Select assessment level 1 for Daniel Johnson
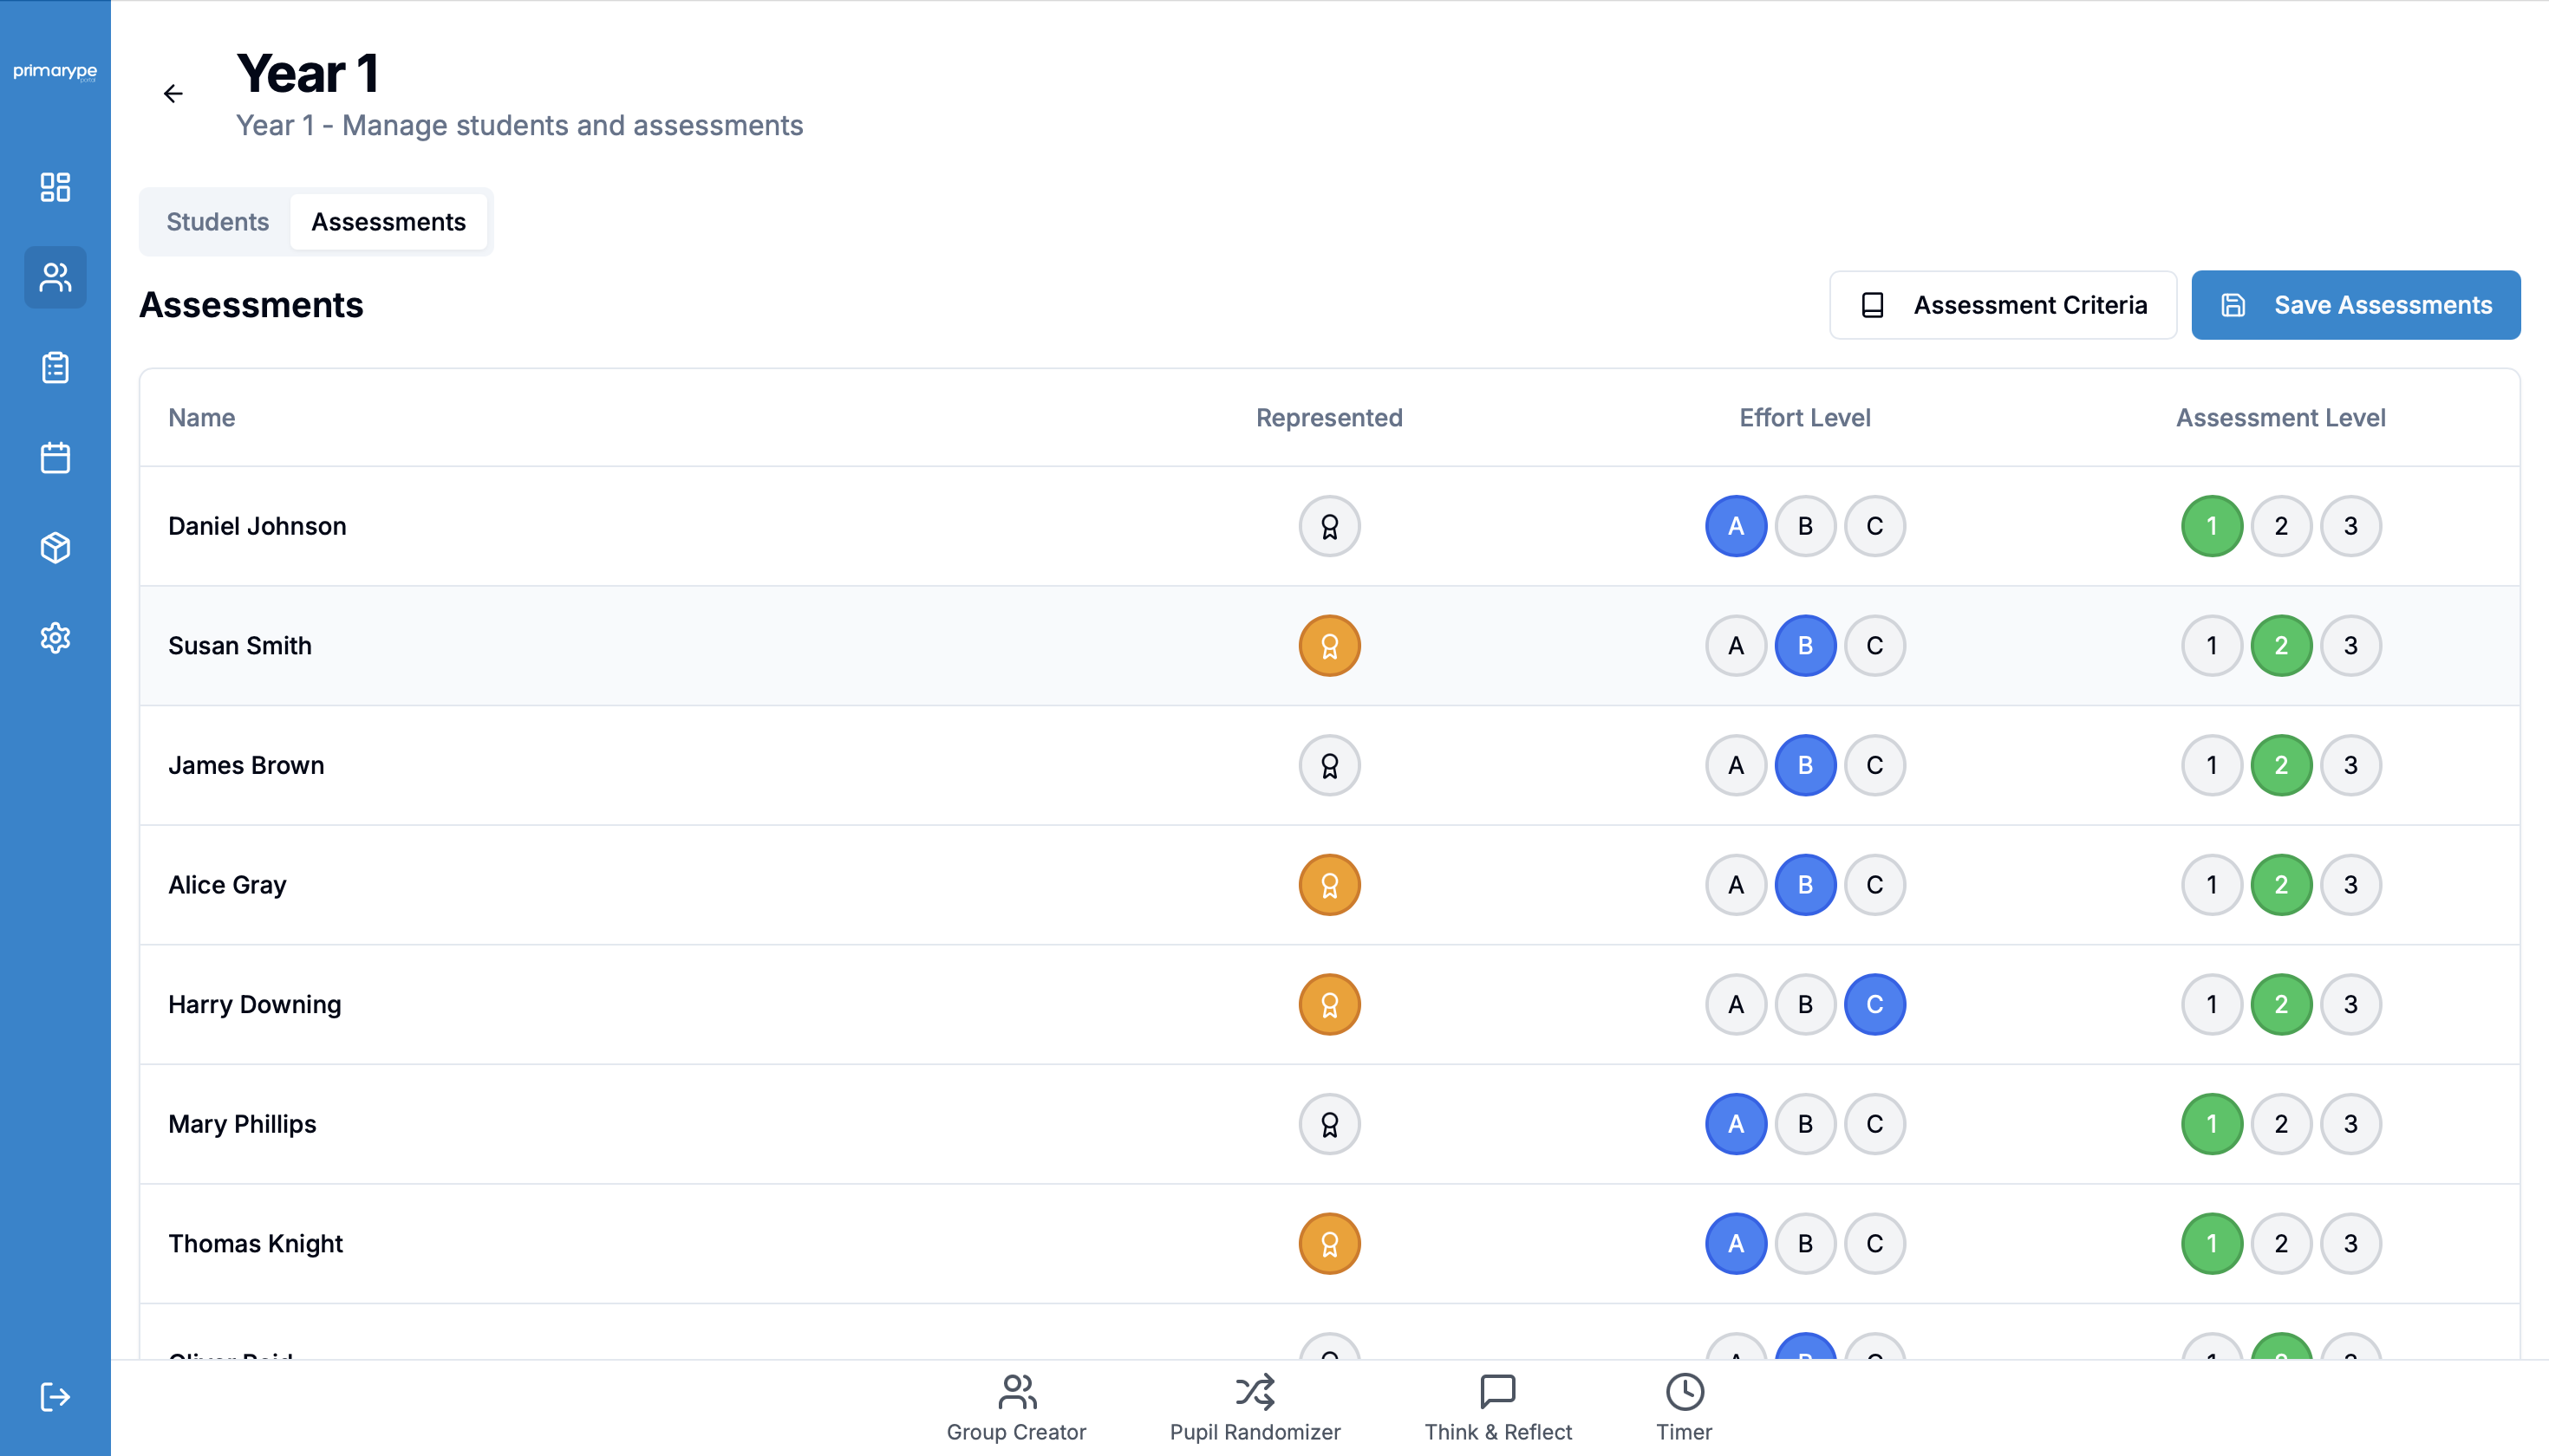2549x1456 pixels. point(2212,526)
